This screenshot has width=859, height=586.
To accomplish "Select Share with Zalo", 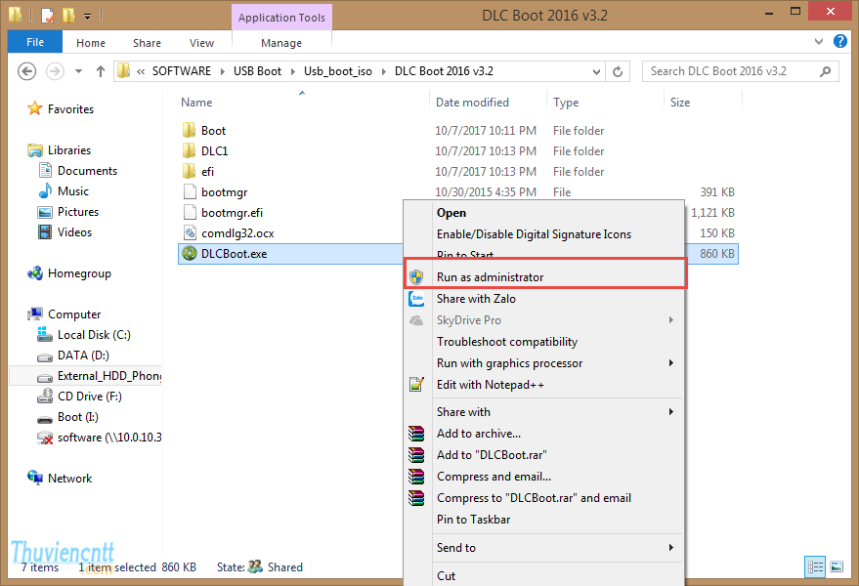I will pyautogui.click(x=544, y=299).
